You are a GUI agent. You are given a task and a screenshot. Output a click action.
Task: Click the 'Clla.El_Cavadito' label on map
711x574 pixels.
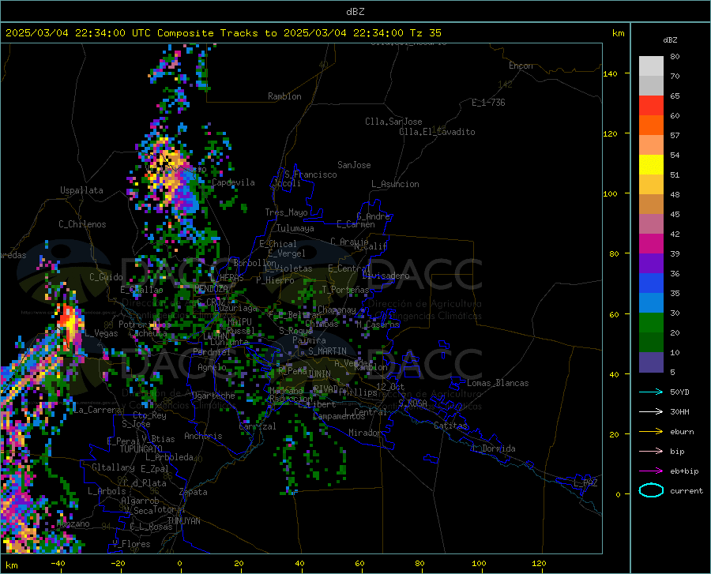click(x=437, y=132)
